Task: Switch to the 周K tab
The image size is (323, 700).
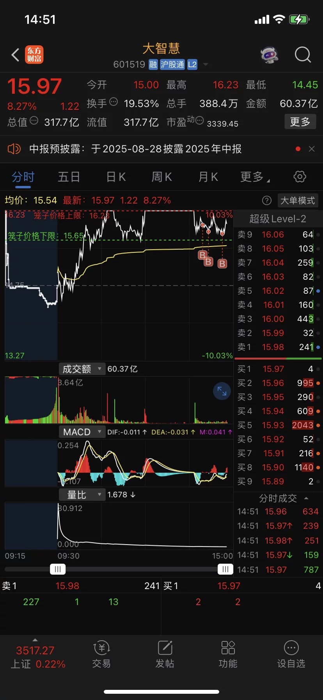Action: [161, 177]
